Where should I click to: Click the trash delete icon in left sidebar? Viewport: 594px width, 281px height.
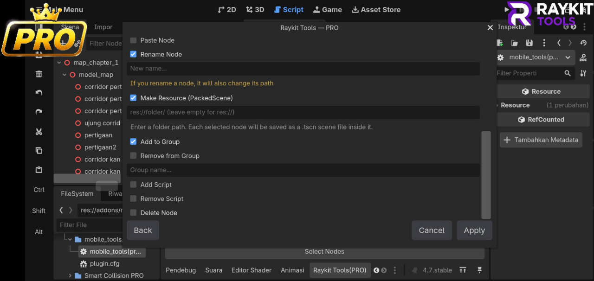pyautogui.click(x=39, y=74)
